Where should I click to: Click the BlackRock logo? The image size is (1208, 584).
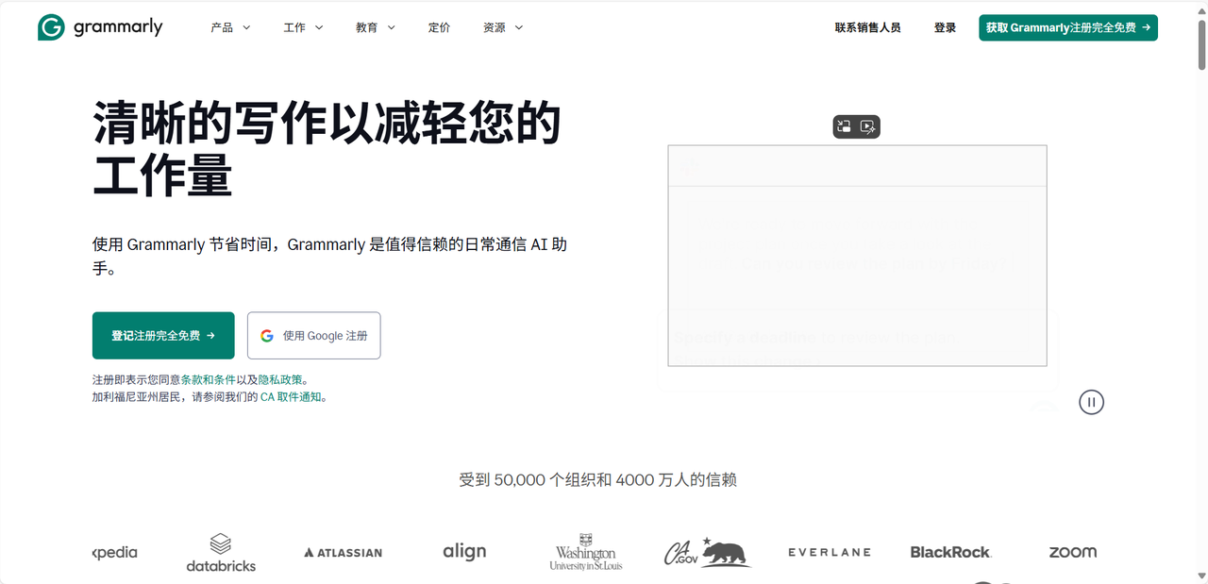[x=950, y=553]
